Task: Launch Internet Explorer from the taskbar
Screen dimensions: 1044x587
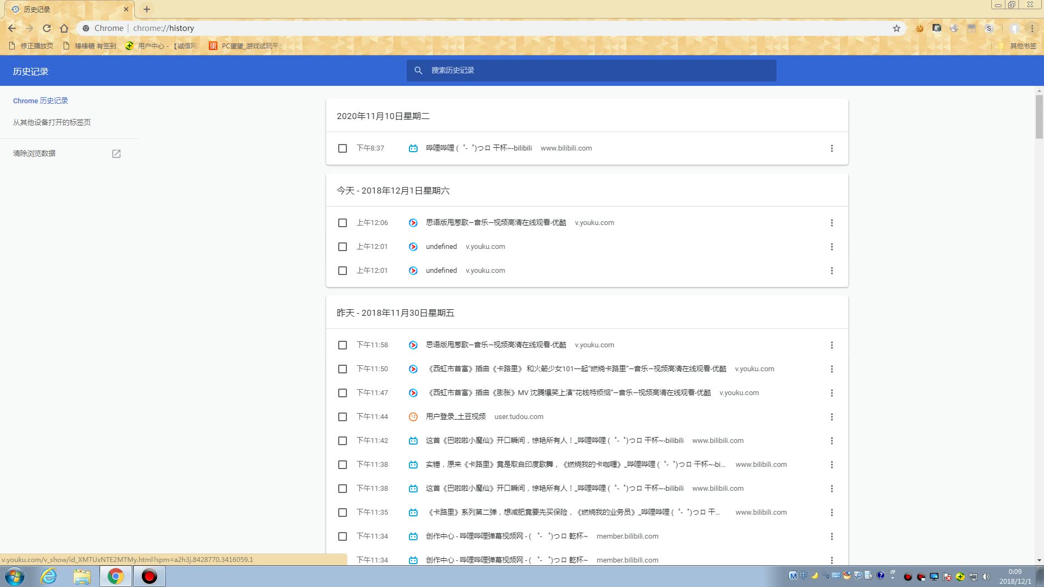Action: (49, 576)
